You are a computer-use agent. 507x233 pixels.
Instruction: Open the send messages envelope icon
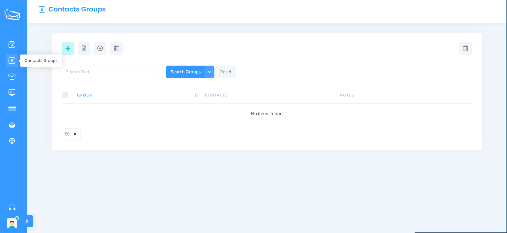tap(12, 77)
